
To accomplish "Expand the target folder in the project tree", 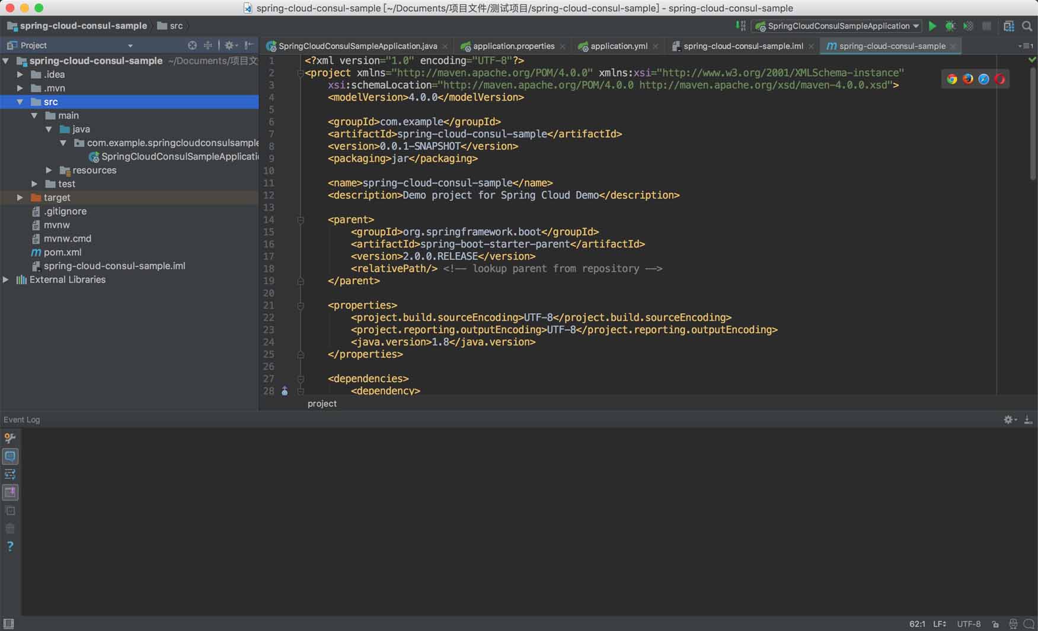I will [20, 198].
